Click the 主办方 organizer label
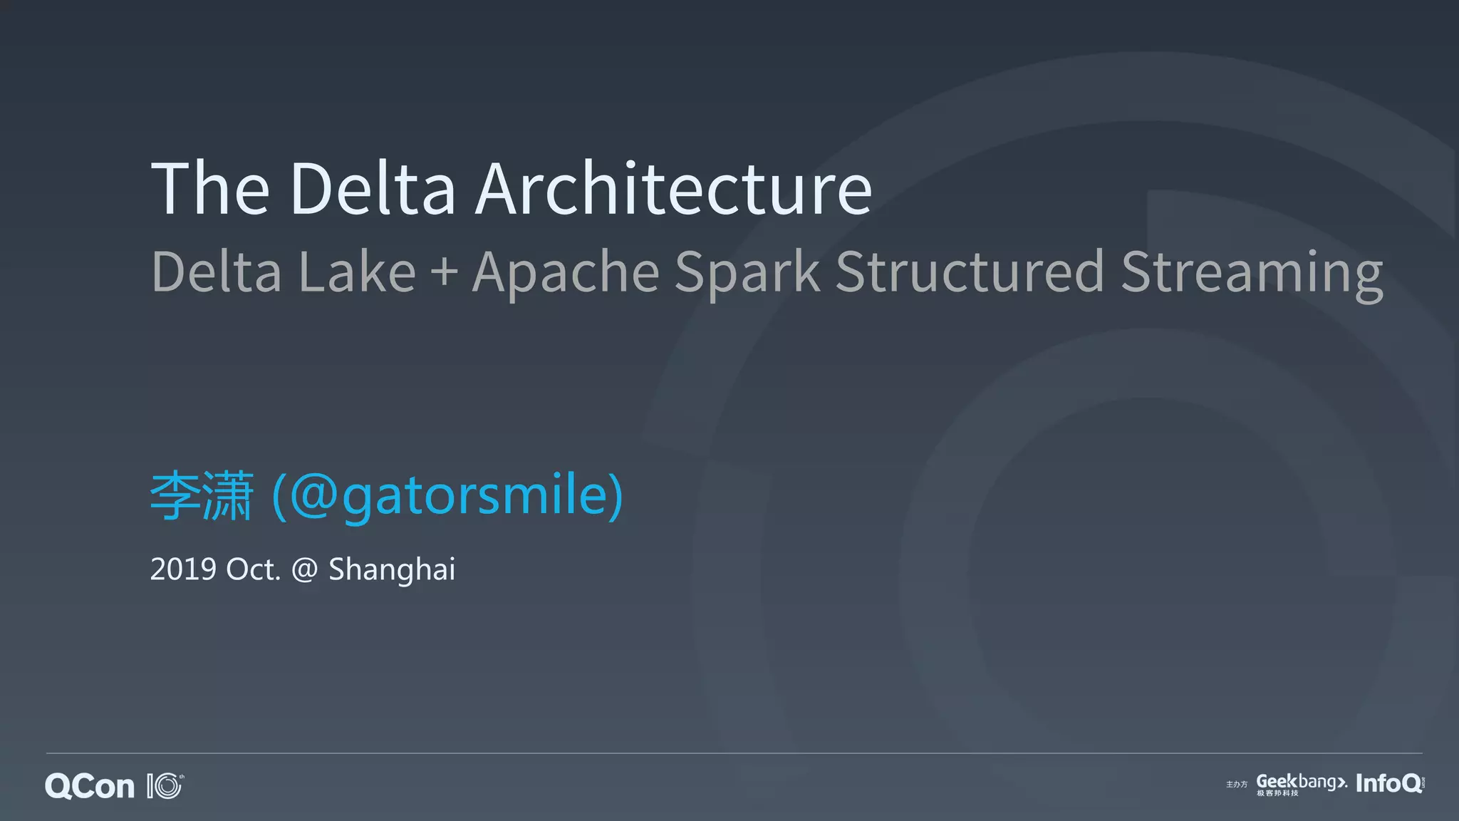 (1237, 784)
